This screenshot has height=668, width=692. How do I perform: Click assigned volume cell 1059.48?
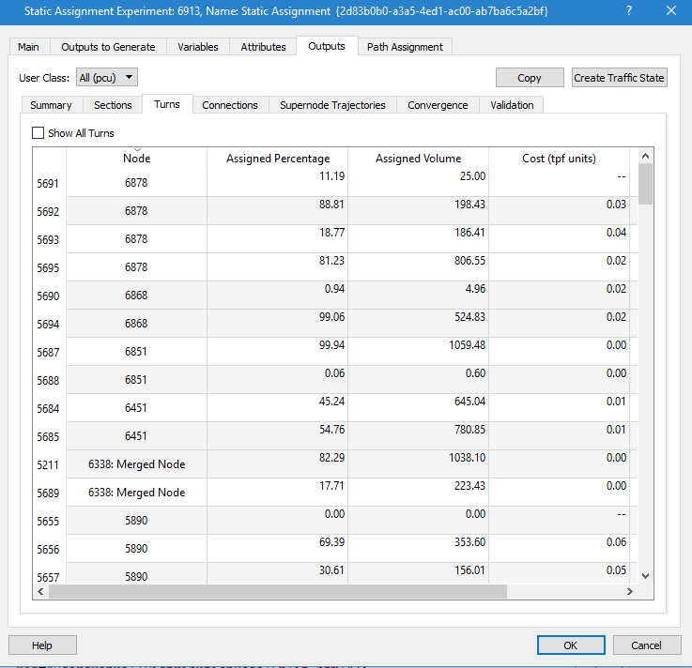pos(418,352)
